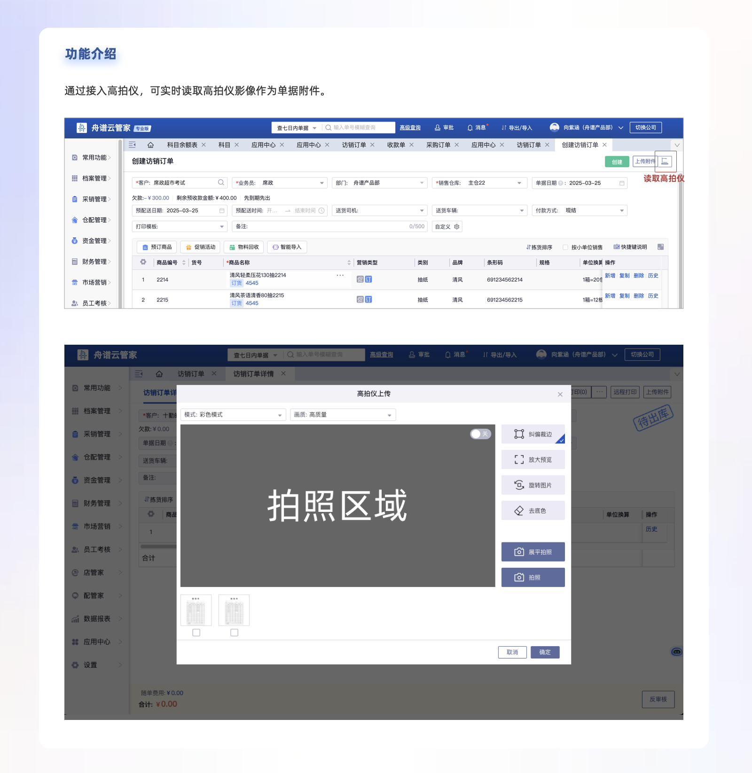This screenshot has height=773, width=752.
Task: Click the 展平拍照 flatten capture button
Action: (533, 552)
